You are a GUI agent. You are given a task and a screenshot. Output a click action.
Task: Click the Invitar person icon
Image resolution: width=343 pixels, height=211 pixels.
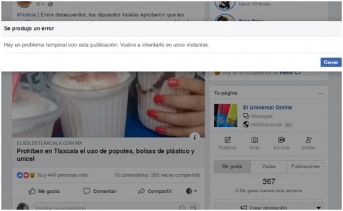309,140
